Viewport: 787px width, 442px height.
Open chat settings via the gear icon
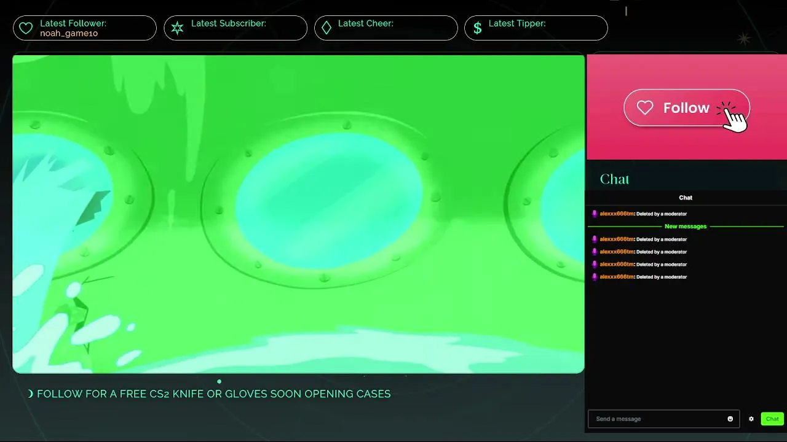coord(751,419)
